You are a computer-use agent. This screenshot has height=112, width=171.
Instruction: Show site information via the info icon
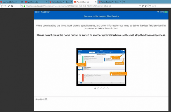(x=22, y=6)
